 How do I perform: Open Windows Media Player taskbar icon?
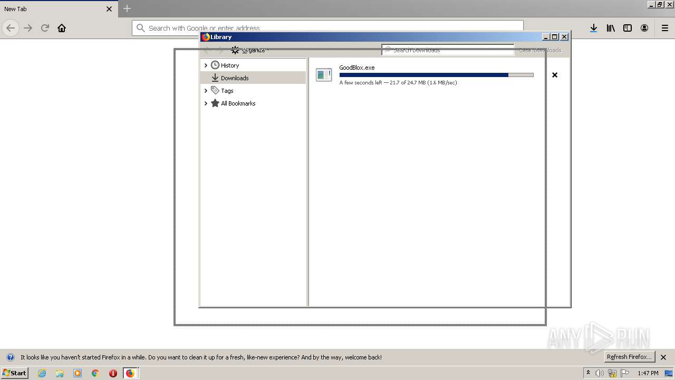78,373
